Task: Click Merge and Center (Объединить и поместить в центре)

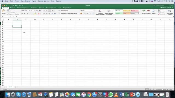Action: [68, 13]
